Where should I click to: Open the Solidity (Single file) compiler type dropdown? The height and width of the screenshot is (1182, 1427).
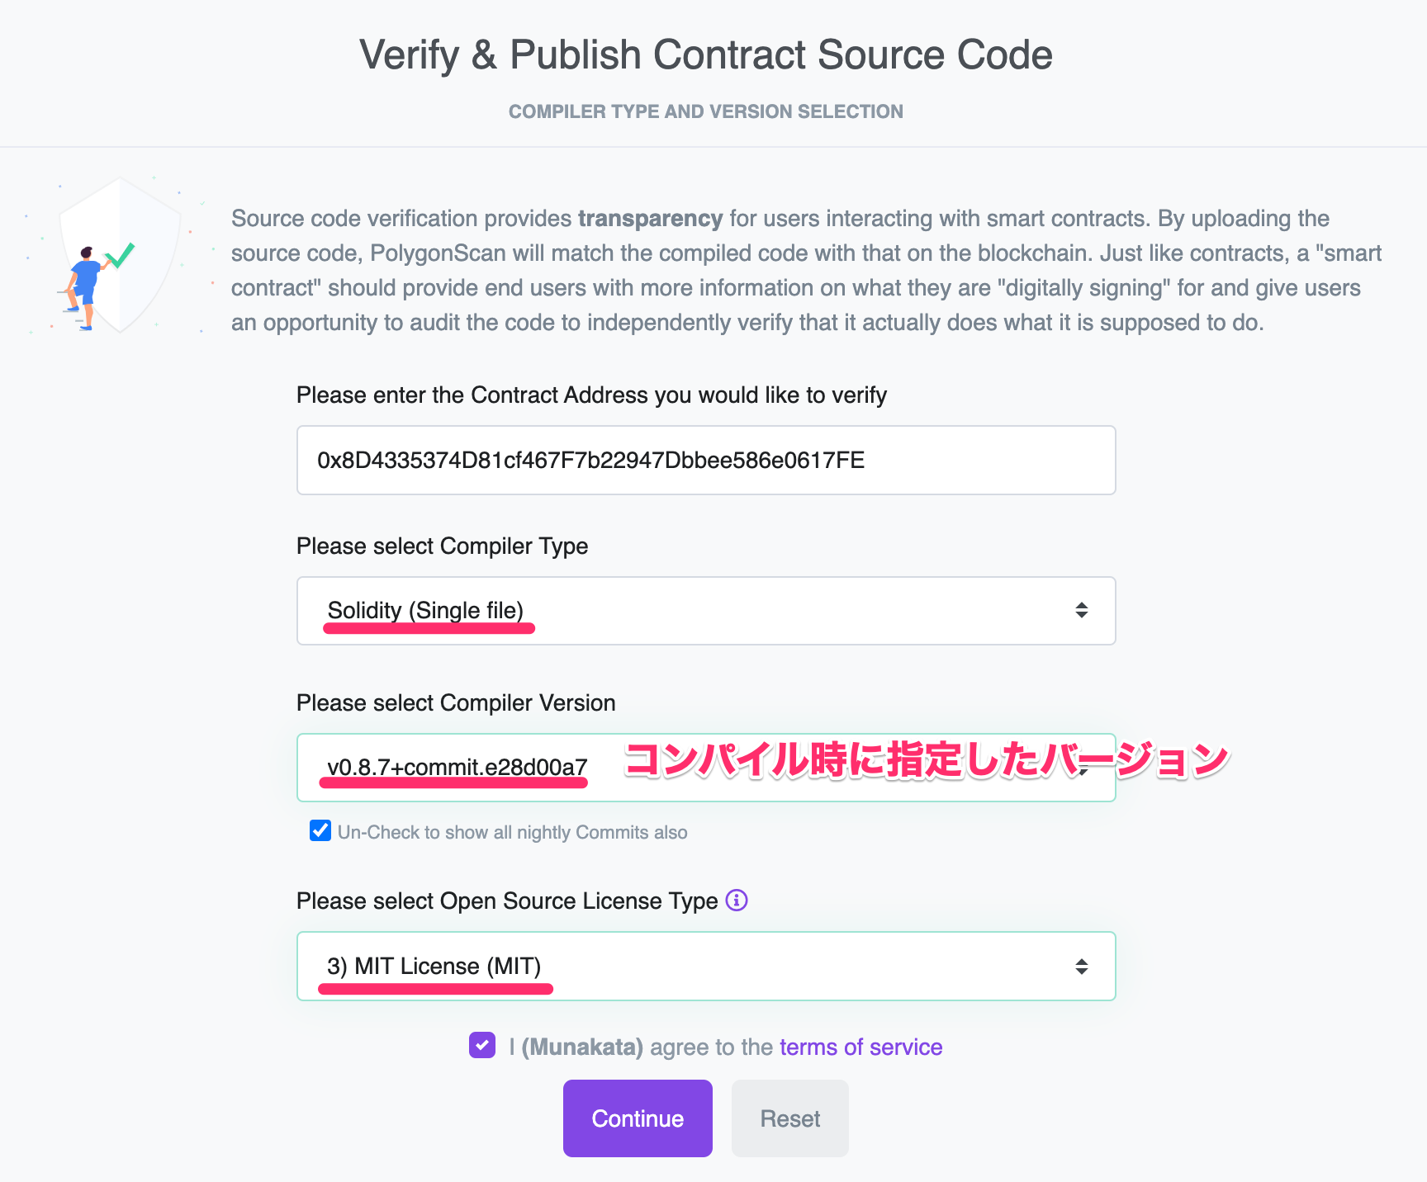tap(706, 611)
